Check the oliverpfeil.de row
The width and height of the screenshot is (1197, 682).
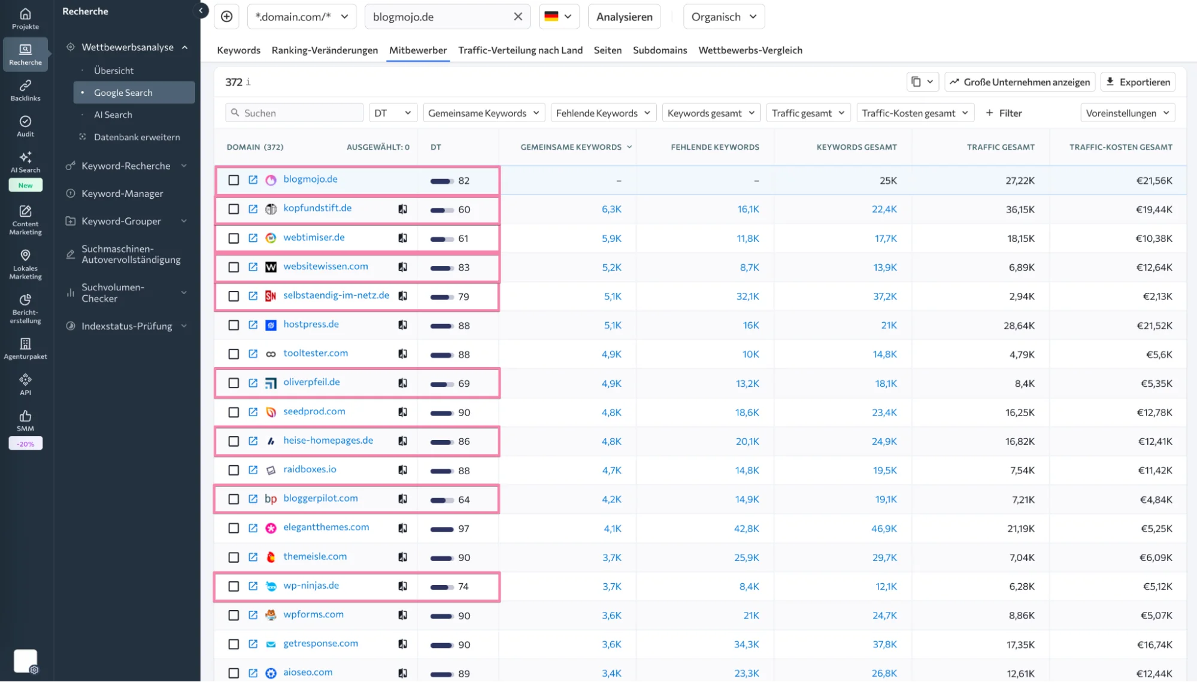click(x=234, y=383)
